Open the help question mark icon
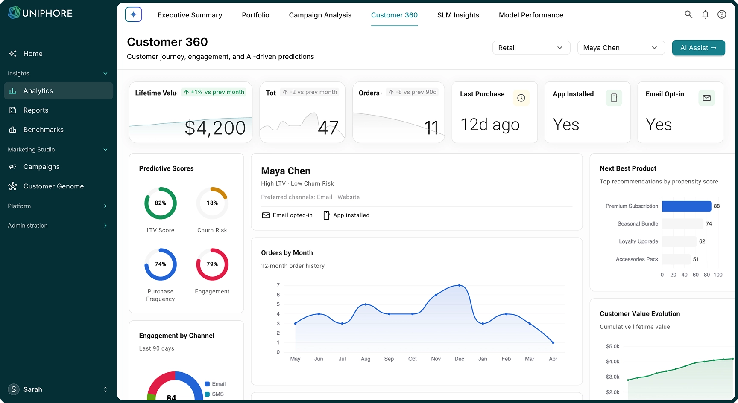This screenshot has height=403, width=738. (722, 14)
